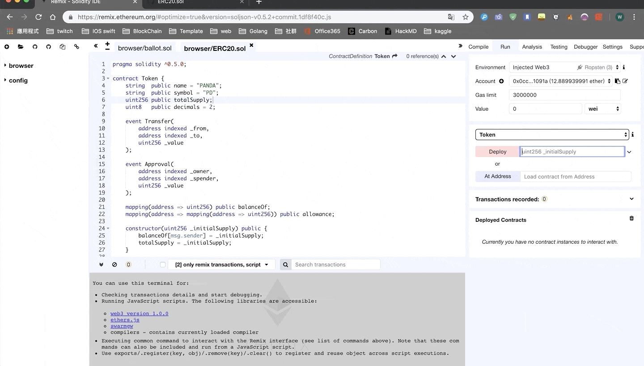Toggle listen on network checkbox in terminal bar
This screenshot has width=644, height=366.
coord(163,265)
